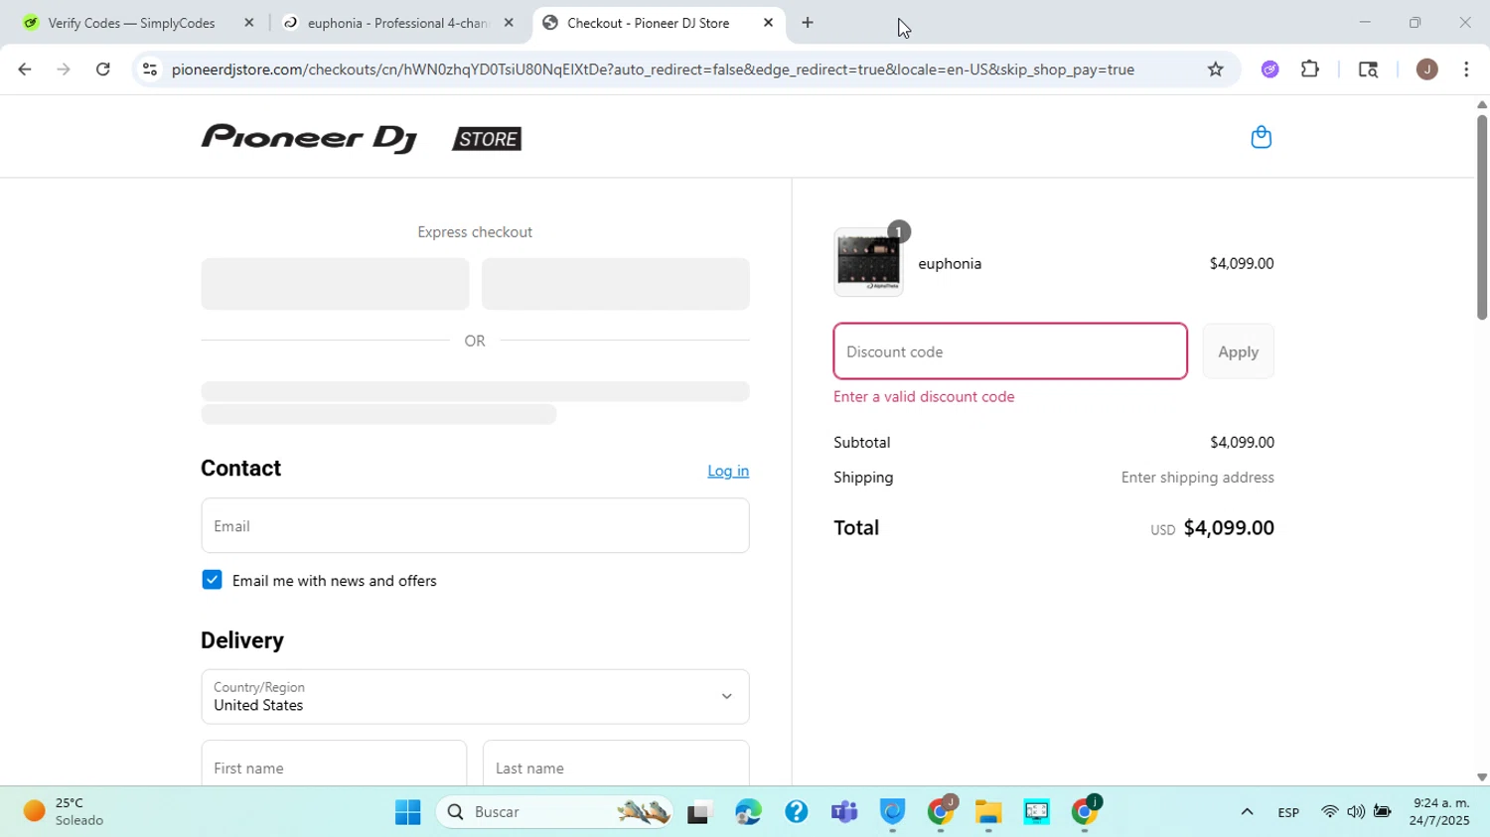Image resolution: width=1490 pixels, height=837 pixels.
Task: Click the purple extension icon in toolbar
Action: tap(1269, 70)
